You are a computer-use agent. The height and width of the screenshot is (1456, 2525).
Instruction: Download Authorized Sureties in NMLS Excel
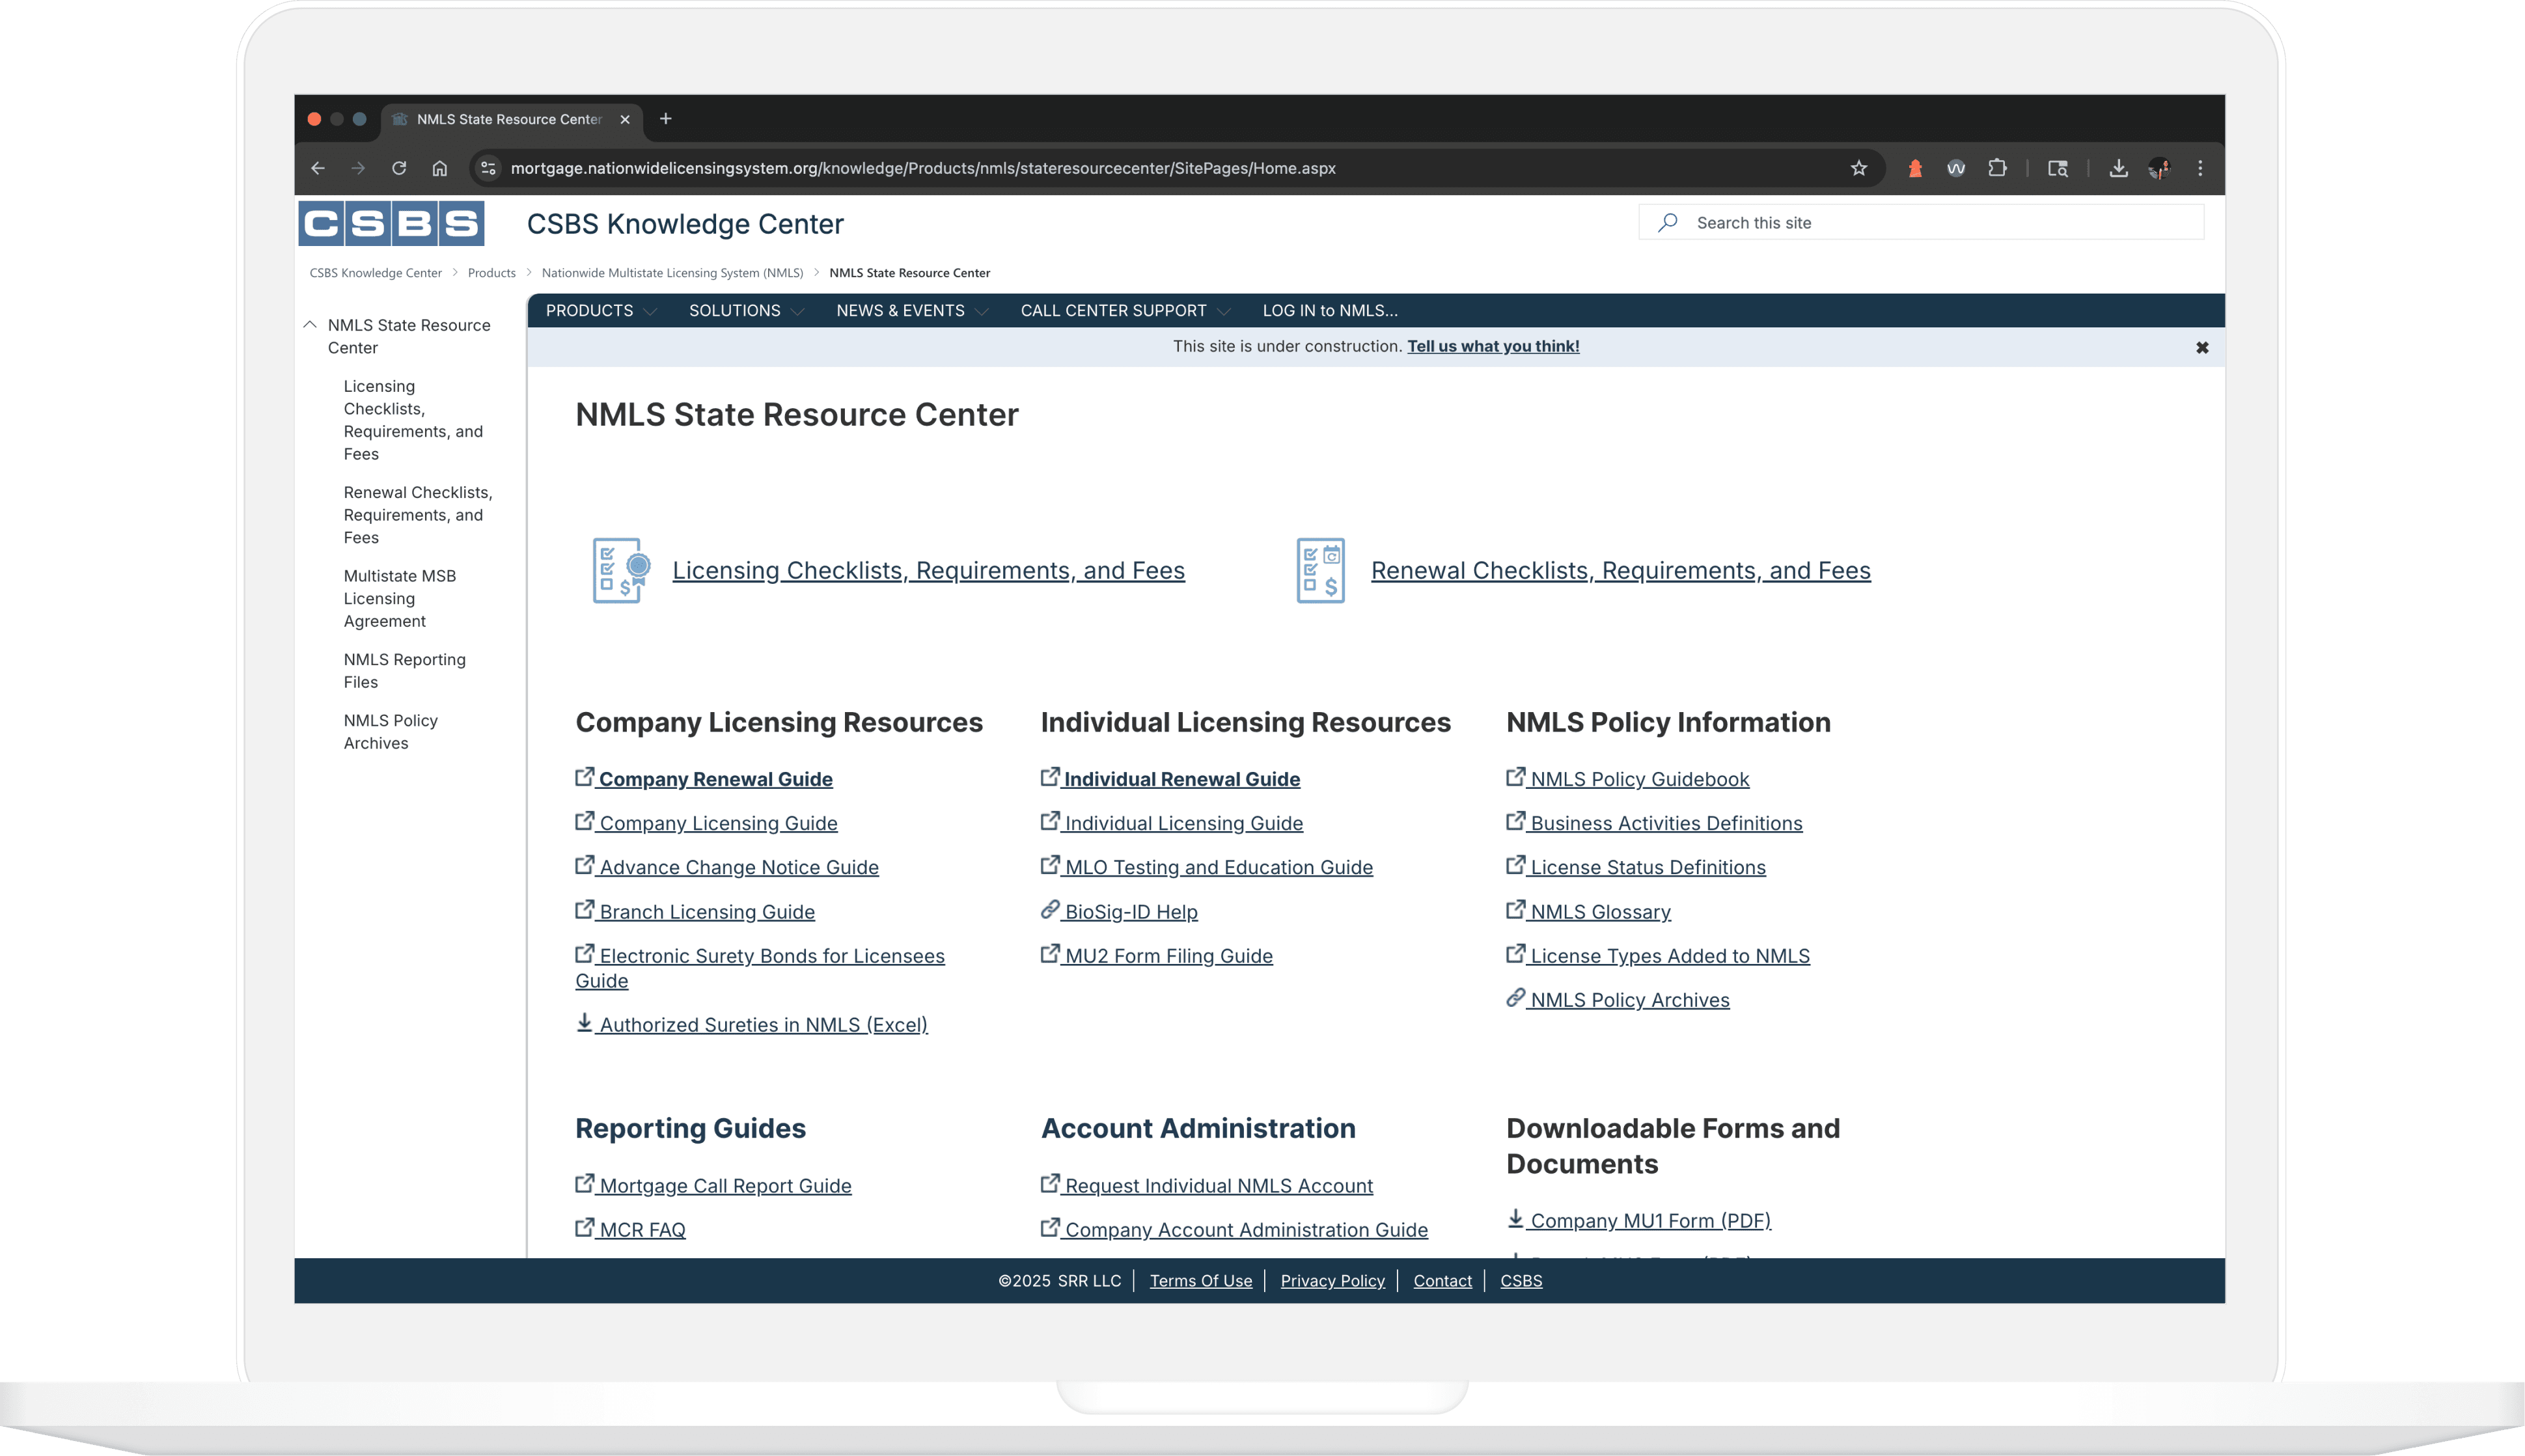pyautogui.click(x=762, y=1024)
